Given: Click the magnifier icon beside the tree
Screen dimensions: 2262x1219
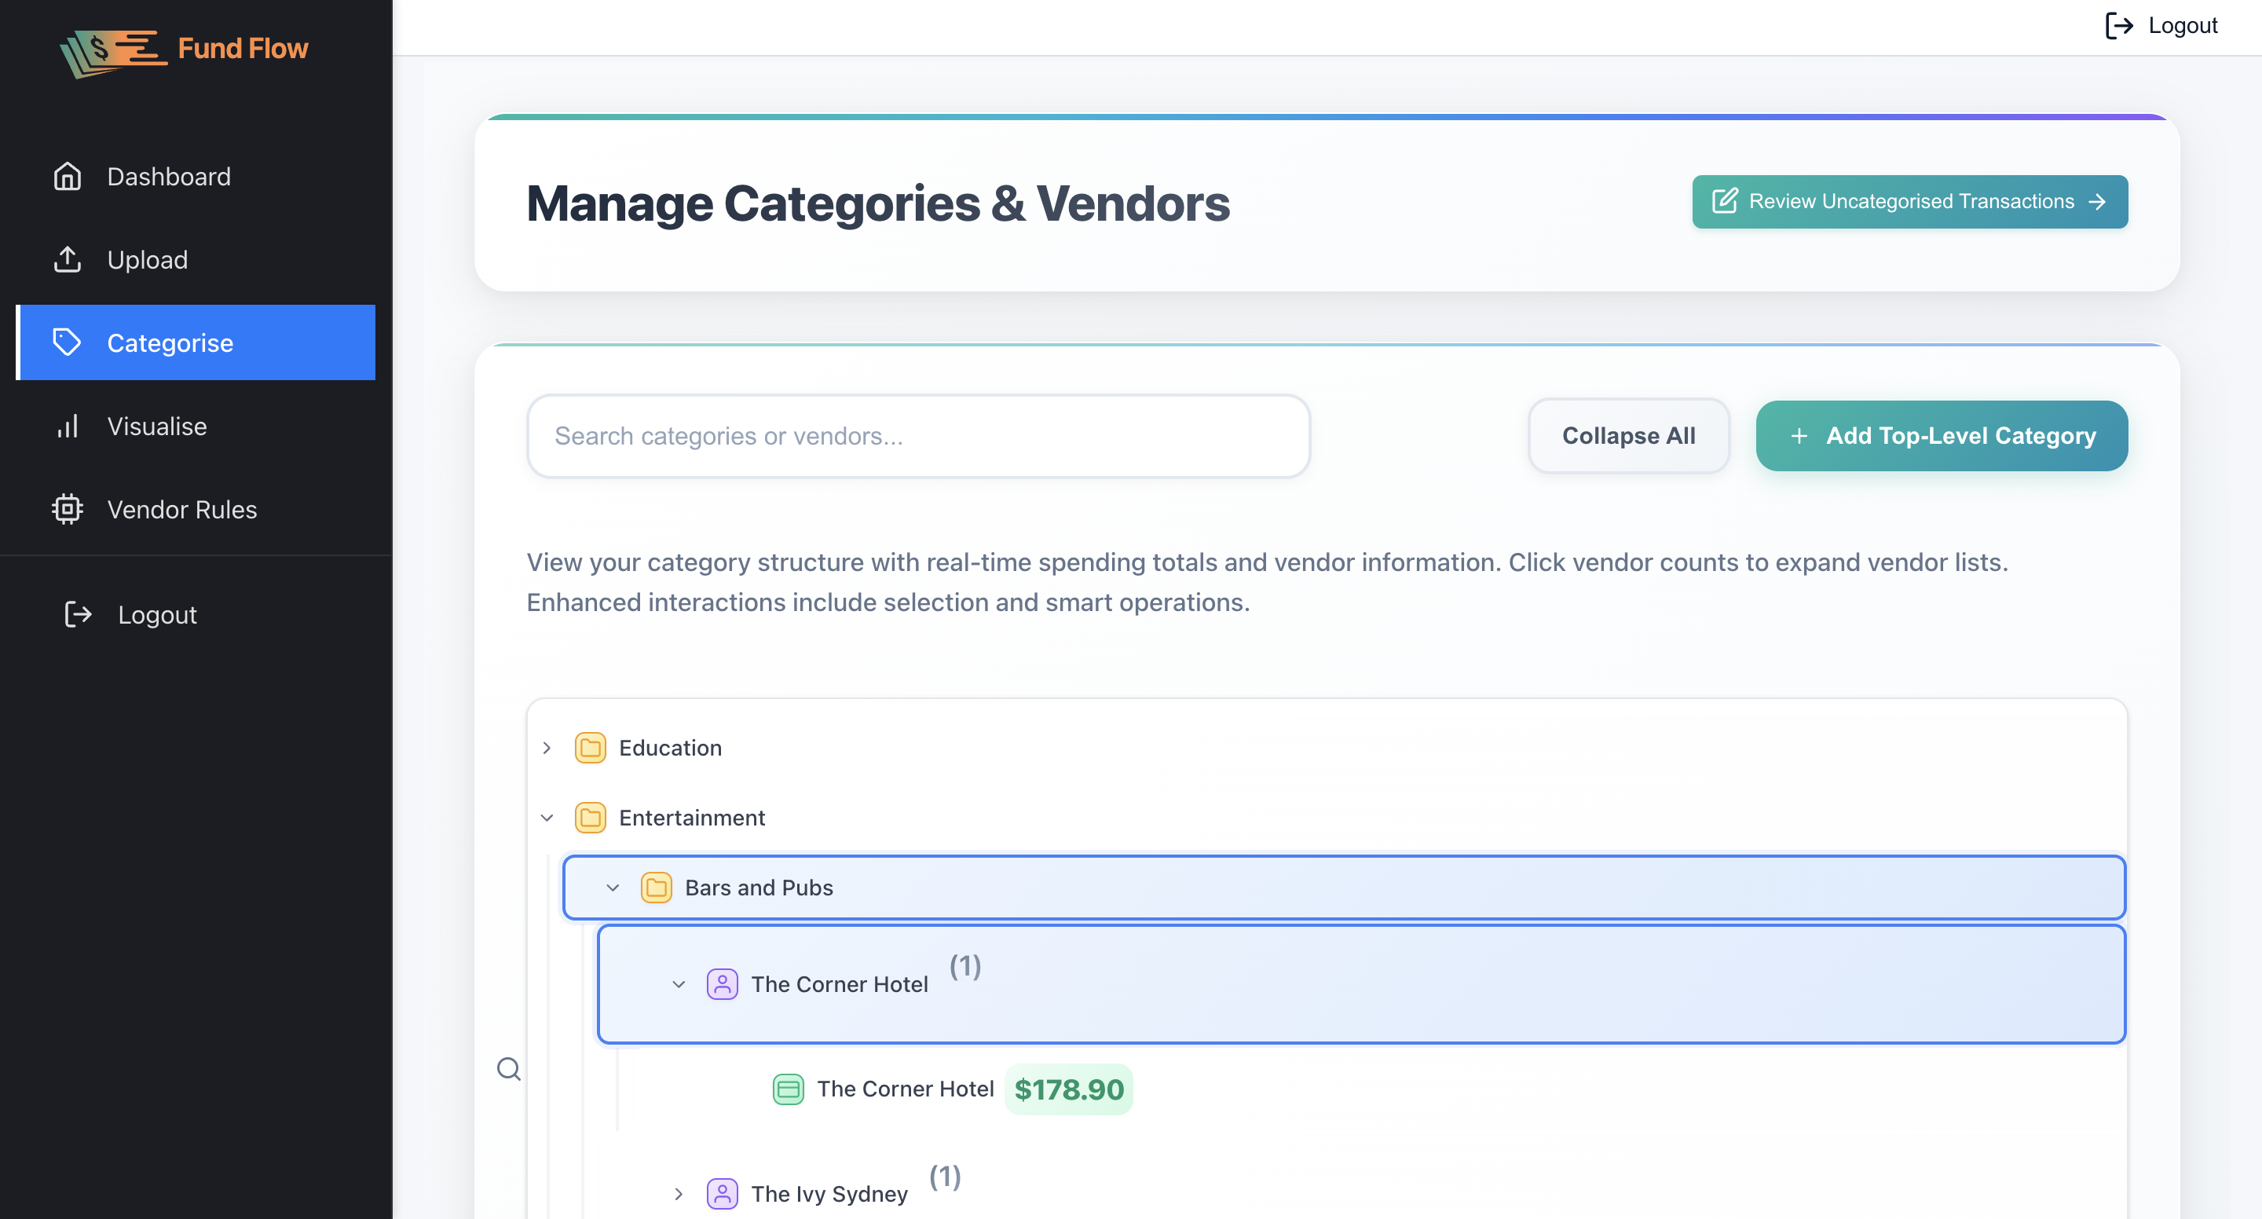Looking at the screenshot, I should pos(508,1069).
